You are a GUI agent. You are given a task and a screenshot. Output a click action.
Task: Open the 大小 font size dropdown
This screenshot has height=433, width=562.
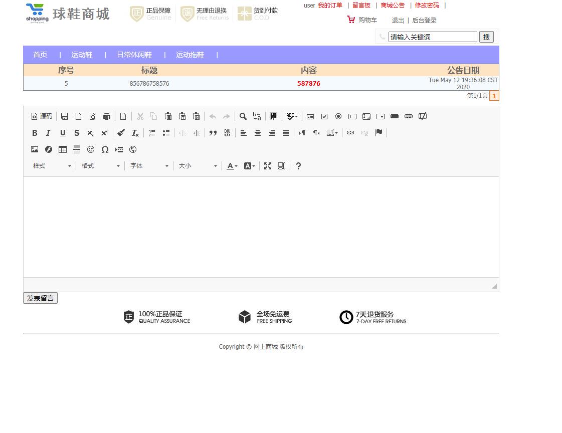(198, 166)
